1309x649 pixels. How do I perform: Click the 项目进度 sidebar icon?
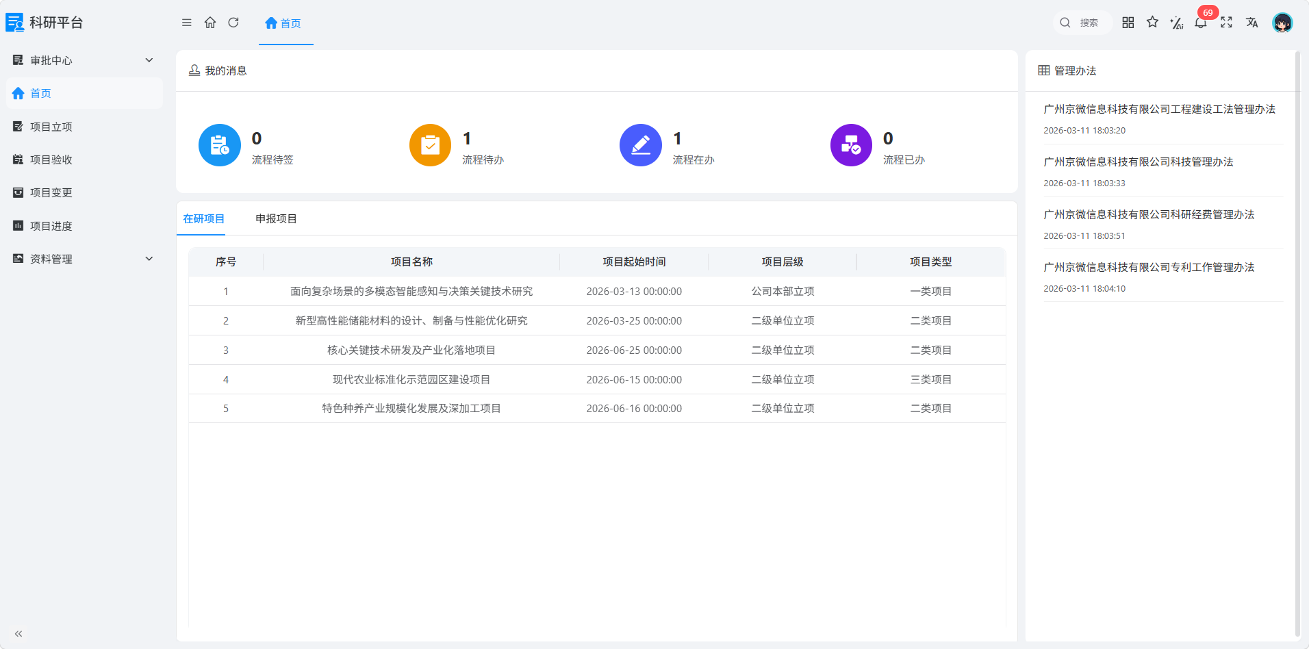[x=18, y=226]
